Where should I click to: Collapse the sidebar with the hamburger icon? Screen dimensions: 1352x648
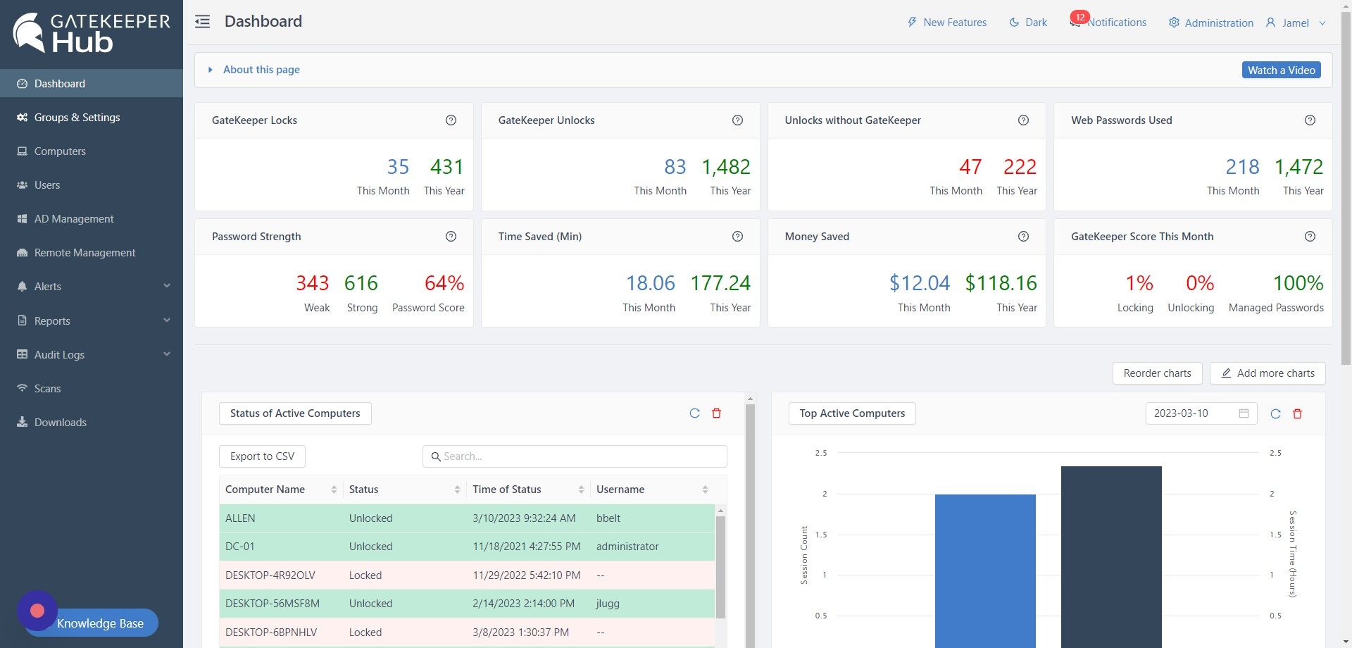pos(203,22)
